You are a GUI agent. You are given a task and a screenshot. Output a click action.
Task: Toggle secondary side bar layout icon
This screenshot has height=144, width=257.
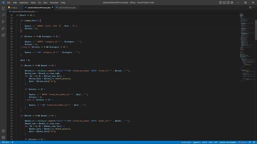(x=228, y=2)
